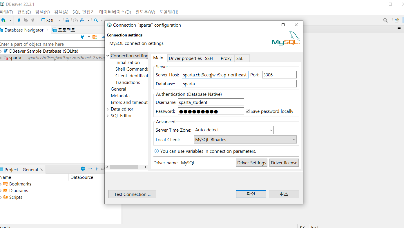Select General in settings tree

click(118, 89)
